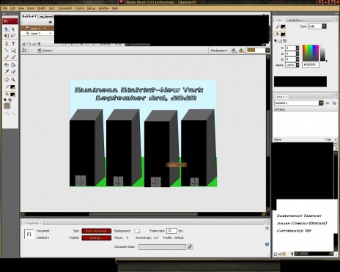Image resolution: width=340 pixels, height=272 pixels.
Task: Toggle visibility dot for Layer 1
Action: coord(51,29)
